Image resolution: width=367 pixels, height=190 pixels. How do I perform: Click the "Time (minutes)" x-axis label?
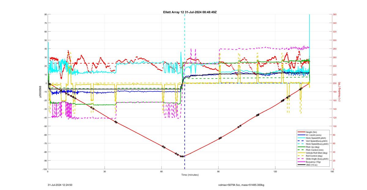pos(190,175)
